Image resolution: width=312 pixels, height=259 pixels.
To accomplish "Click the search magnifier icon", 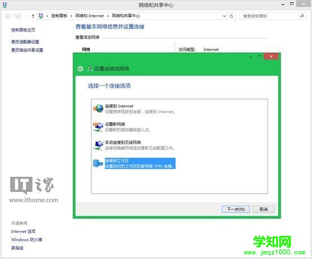I will pyautogui.click(x=302, y=16).
